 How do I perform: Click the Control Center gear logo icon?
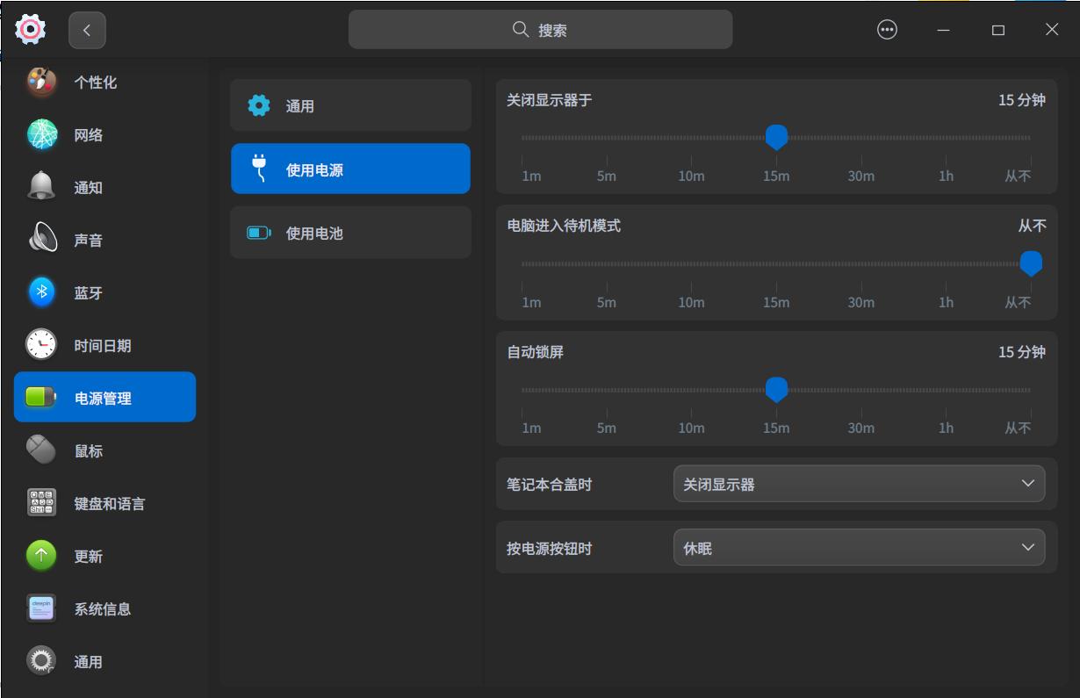tap(31, 30)
